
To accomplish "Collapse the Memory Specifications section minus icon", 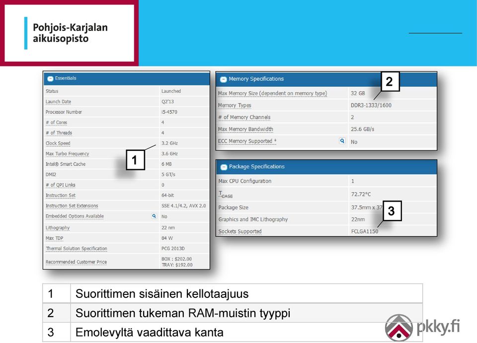I will click(224, 79).
